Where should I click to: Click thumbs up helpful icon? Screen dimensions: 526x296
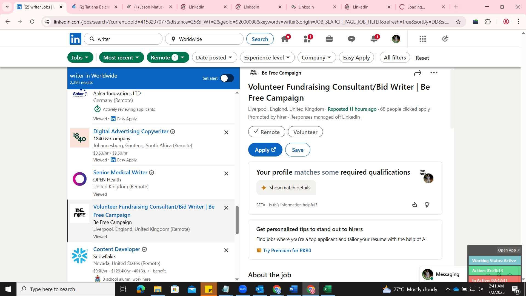pyautogui.click(x=414, y=205)
